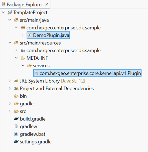Collapse the services folder

click(x=23, y=66)
